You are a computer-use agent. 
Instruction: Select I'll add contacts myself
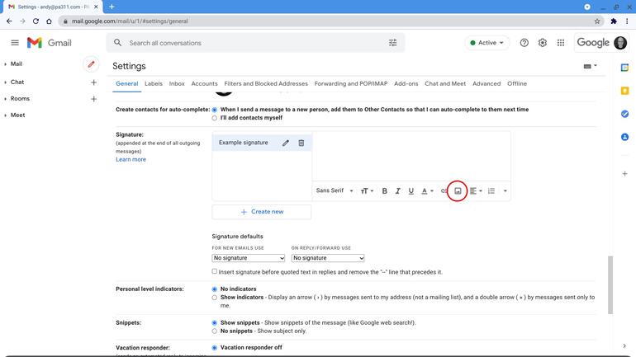pos(215,118)
